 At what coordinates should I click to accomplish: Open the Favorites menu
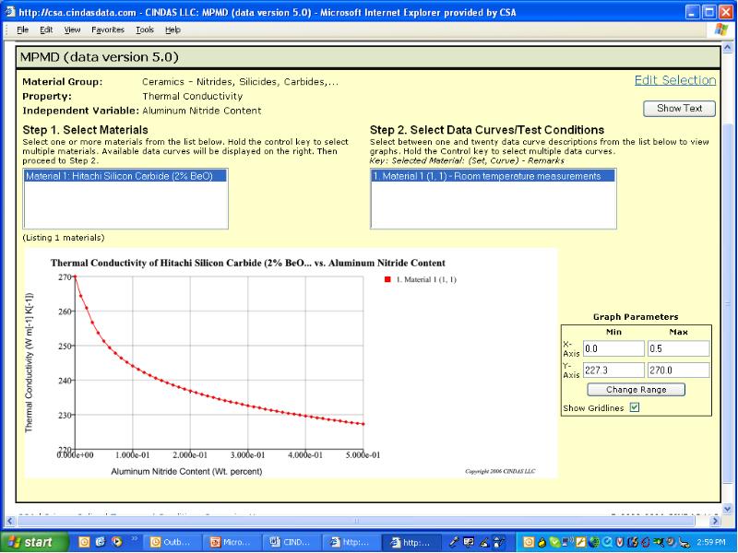tap(106, 29)
